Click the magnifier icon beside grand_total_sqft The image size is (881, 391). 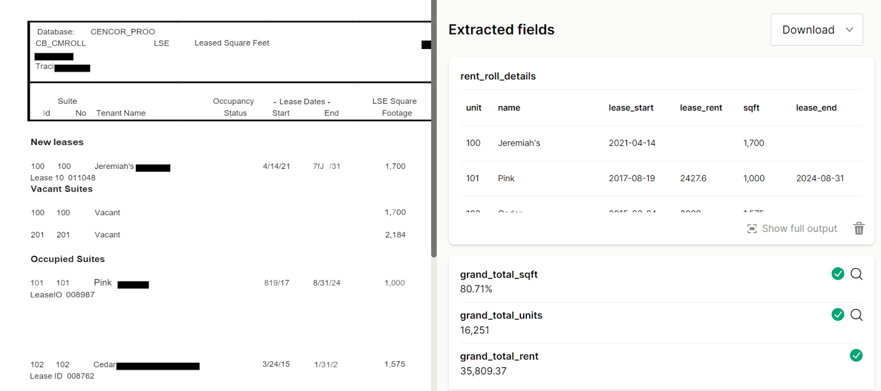856,274
